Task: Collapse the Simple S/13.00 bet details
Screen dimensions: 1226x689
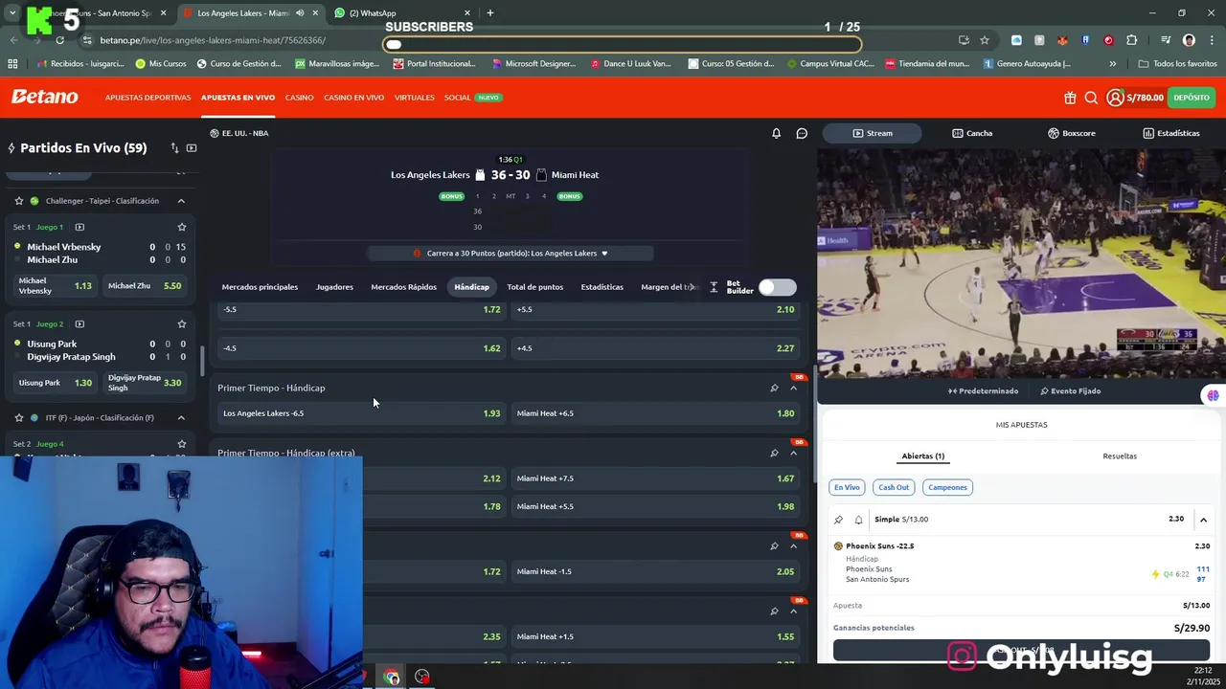Action: 1203,520
